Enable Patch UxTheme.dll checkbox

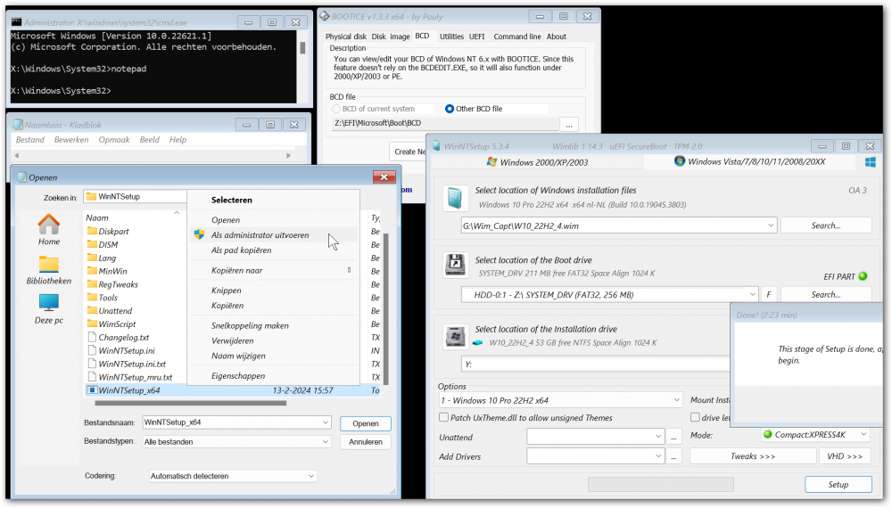pyautogui.click(x=443, y=418)
